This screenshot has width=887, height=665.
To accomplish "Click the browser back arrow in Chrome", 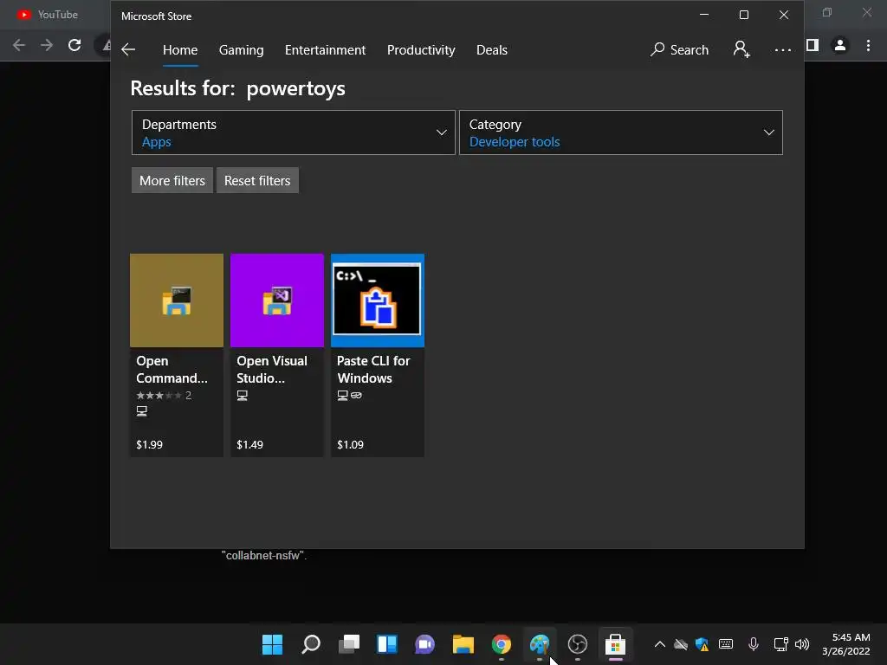I will point(19,45).
